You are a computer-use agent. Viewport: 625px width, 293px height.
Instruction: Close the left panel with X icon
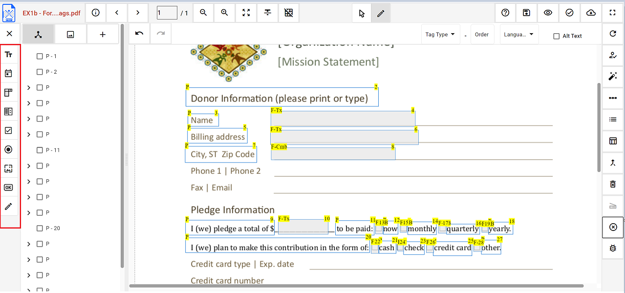pyautogui.click(x=9, y=34)
